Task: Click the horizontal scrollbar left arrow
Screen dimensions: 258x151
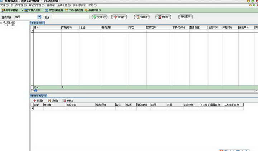Action: [x=33, y=91]
